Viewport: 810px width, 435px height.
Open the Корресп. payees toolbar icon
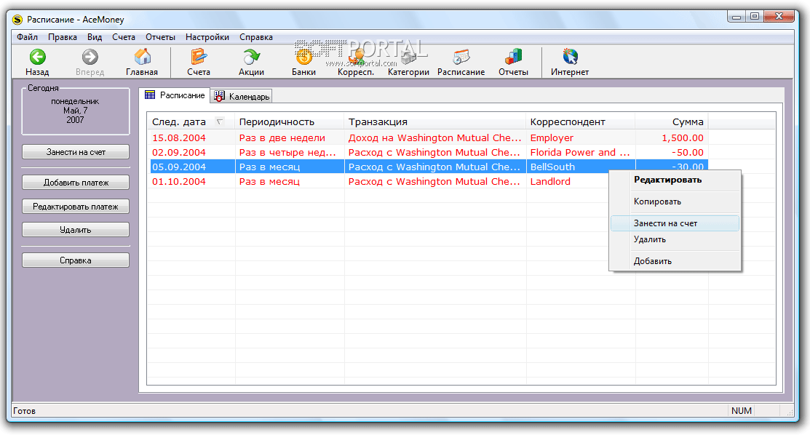tap(356, 57)
